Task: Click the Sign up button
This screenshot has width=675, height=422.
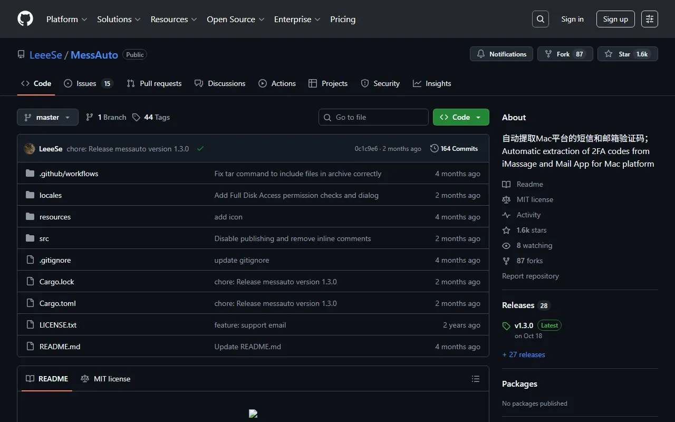Action: [615, 19]
